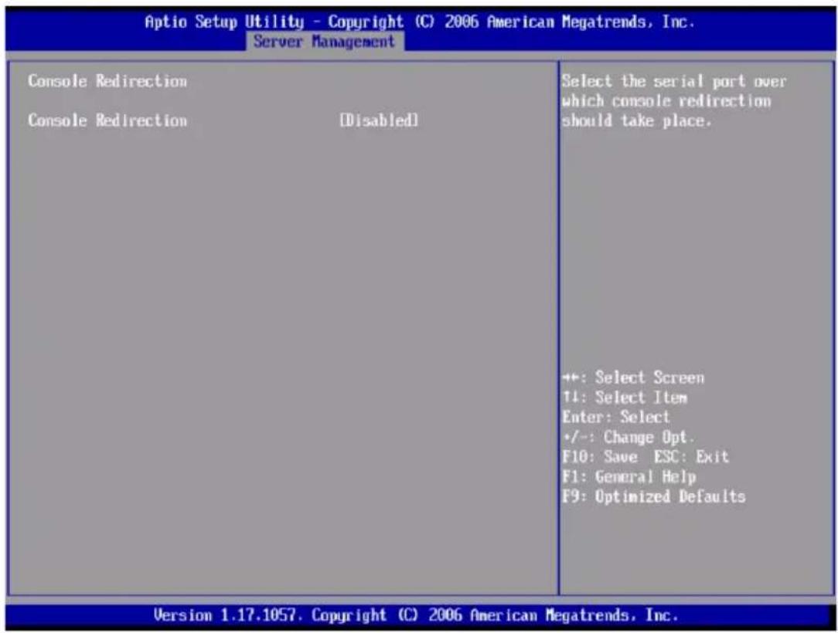Click the Aptio Setup Utility title text

tap(419, 22)
